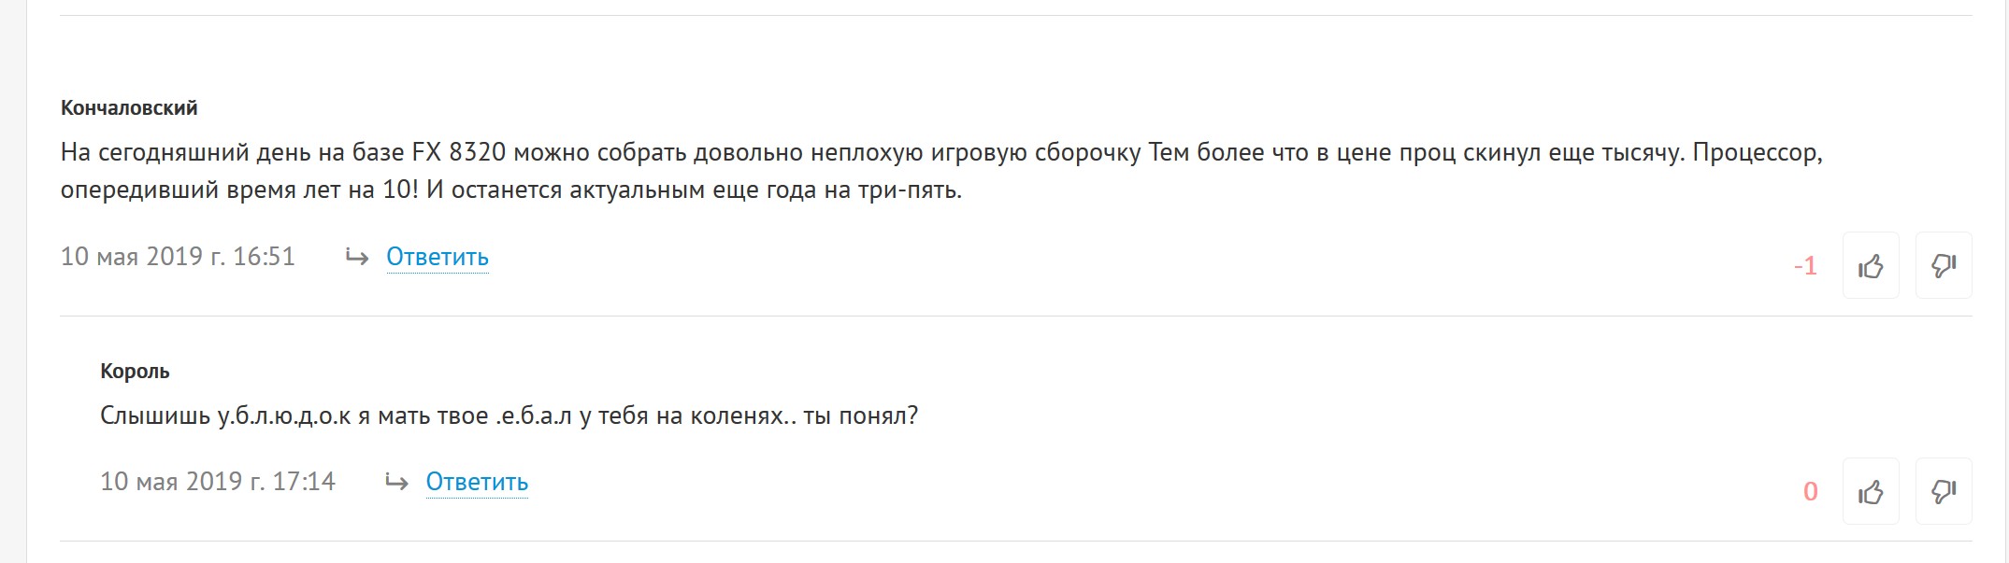Open author profile Король
Screen dimensions: 2009x563
[135, 372]
